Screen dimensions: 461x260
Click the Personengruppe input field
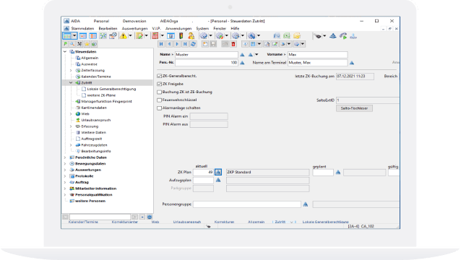[247, 204]
